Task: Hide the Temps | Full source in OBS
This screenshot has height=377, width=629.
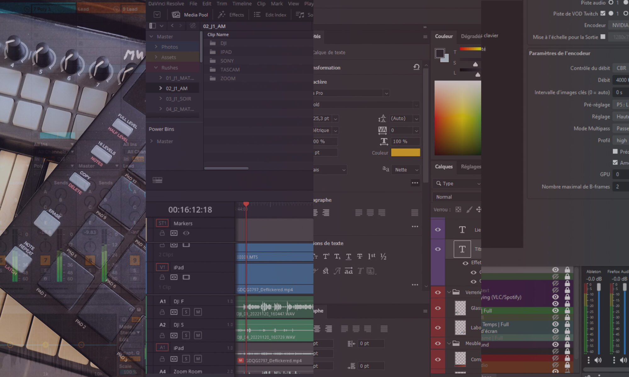Action: click(x=555, y=324)
